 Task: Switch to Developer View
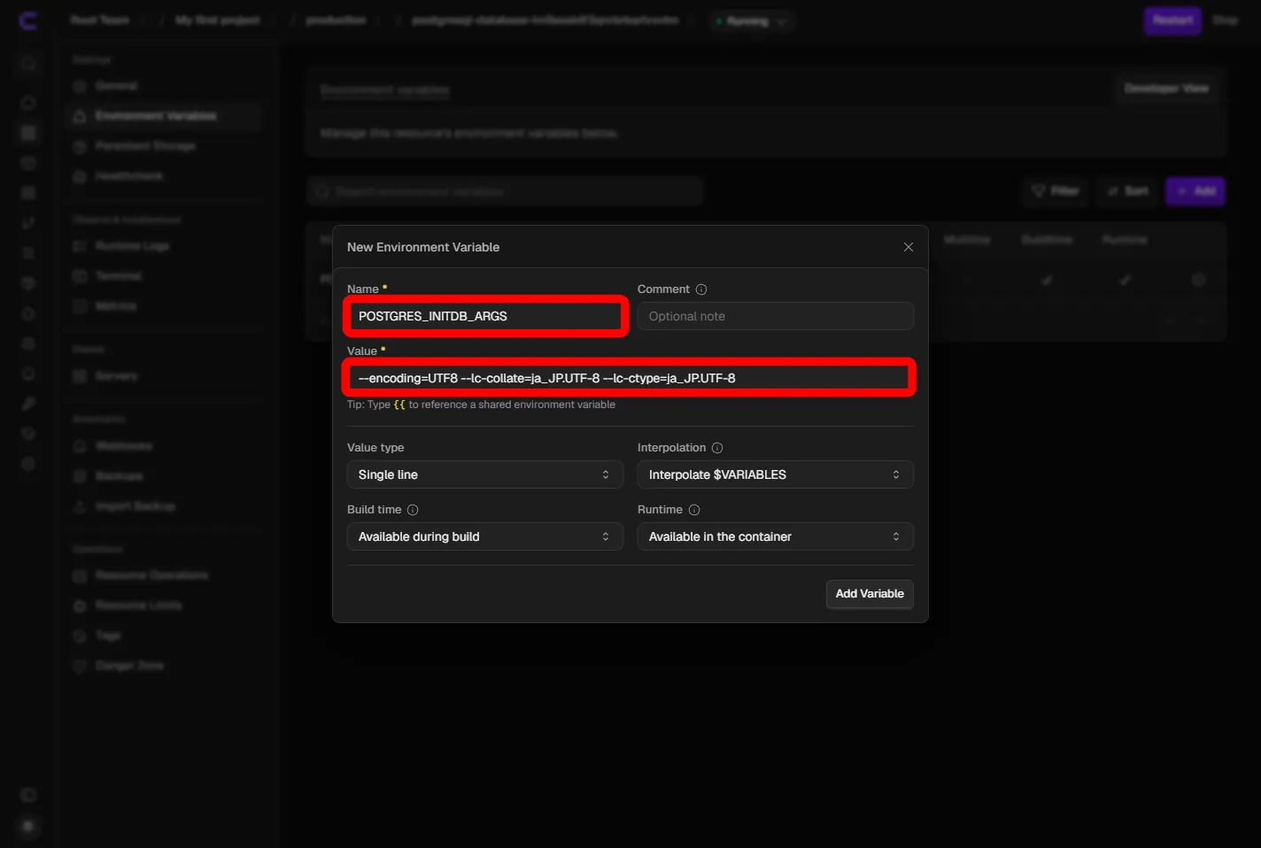coord(1166,89)
